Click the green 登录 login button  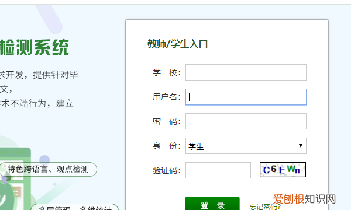click(212, 204)
